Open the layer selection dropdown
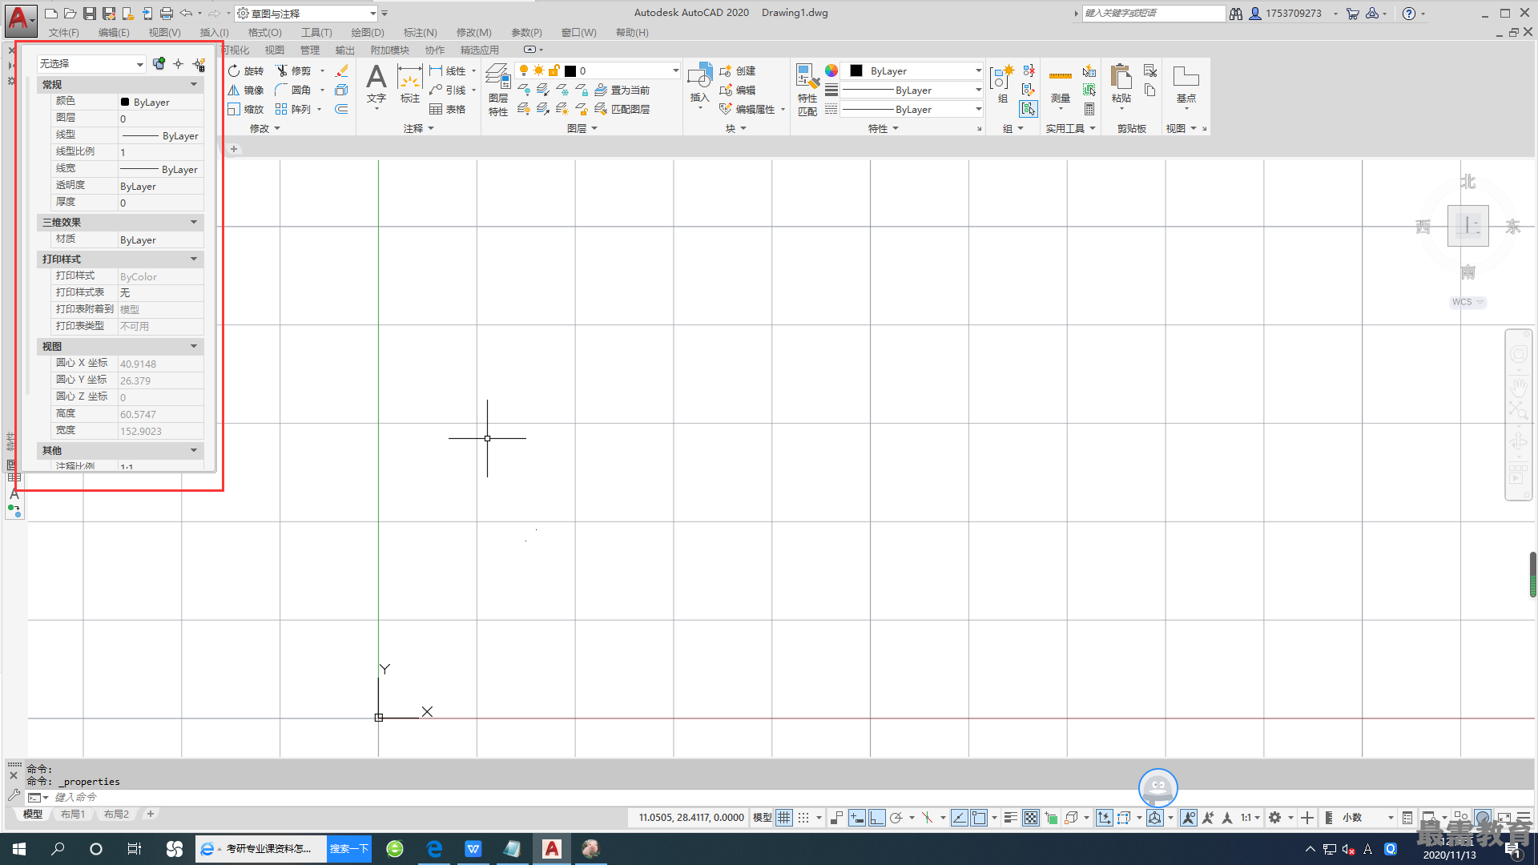Image resolution: width=1538 pixels, height=865 pixels. click(598, 70)
